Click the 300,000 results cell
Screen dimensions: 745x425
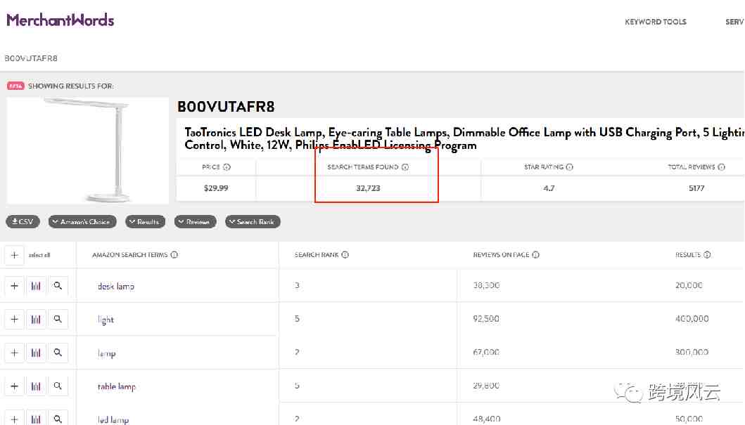coord(692,353)
